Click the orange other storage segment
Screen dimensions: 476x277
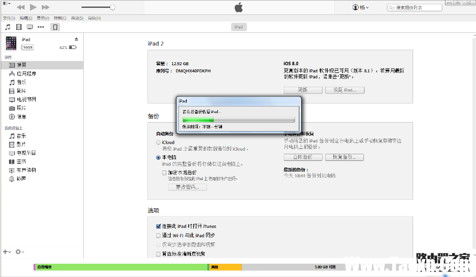pyautogui.click(x=226, y=267)
